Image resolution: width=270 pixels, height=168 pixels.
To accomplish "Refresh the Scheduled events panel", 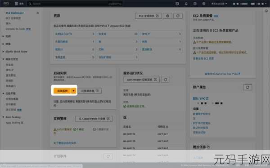I will pyautogui.click(x=108, y=156).
